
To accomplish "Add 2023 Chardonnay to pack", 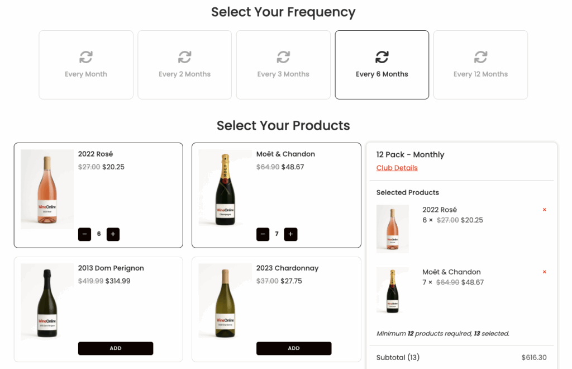I will pyautogui.click(x=294, y=348).
